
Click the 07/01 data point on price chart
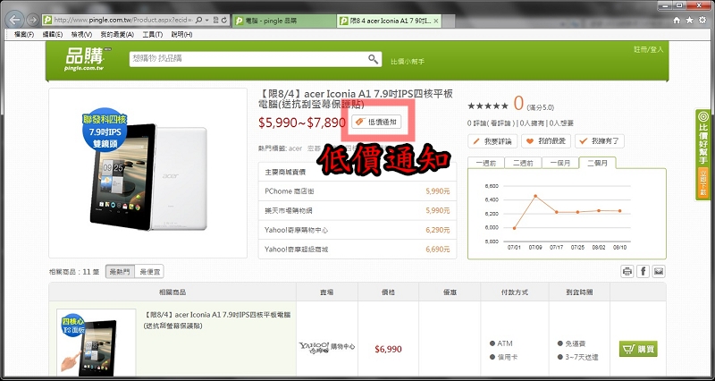click(515, 228)
